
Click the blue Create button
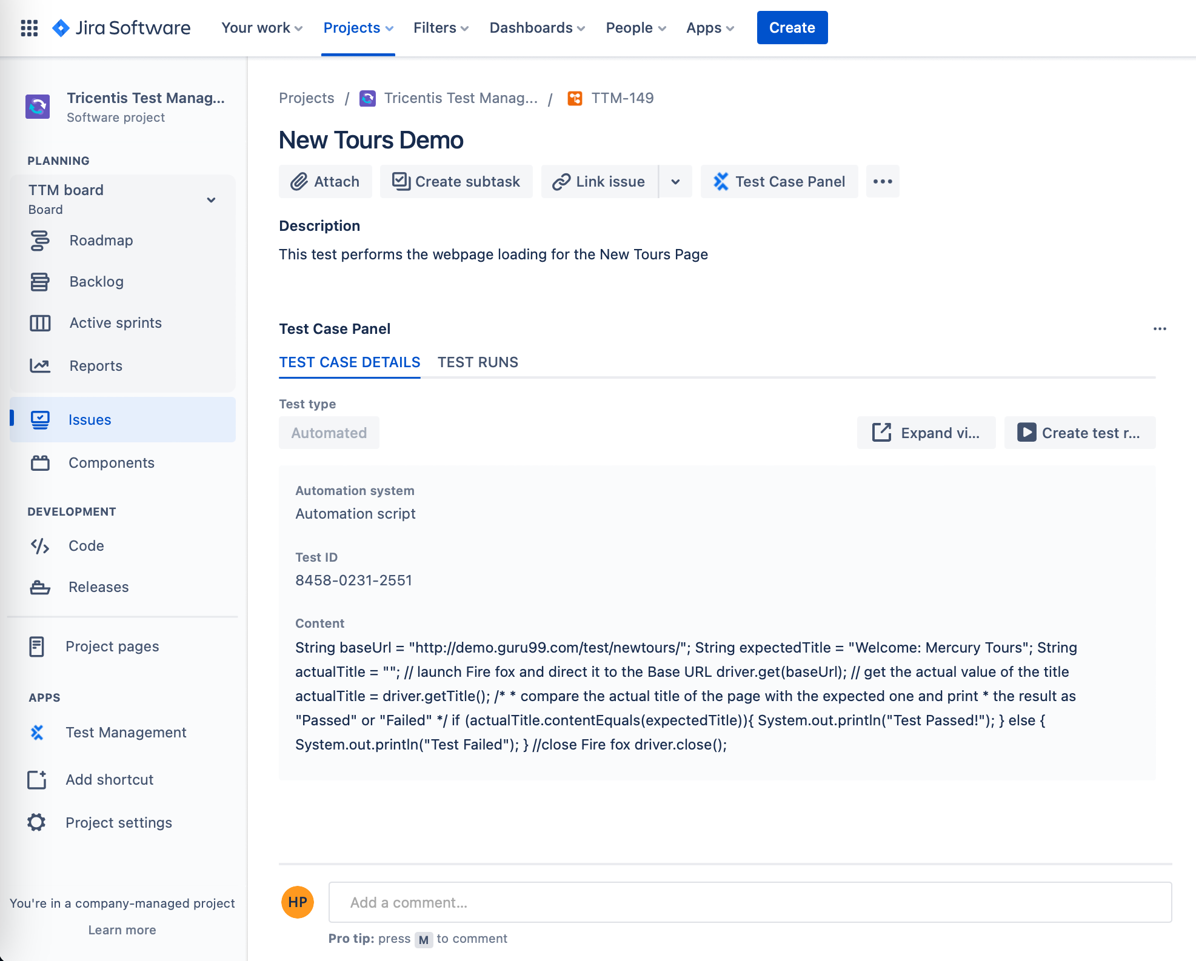[x=792, y=28]
